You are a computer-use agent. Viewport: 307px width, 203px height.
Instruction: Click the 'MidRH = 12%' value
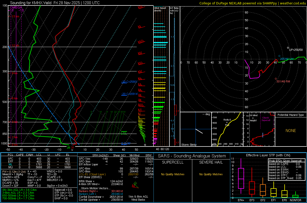(x=11, y=180)
